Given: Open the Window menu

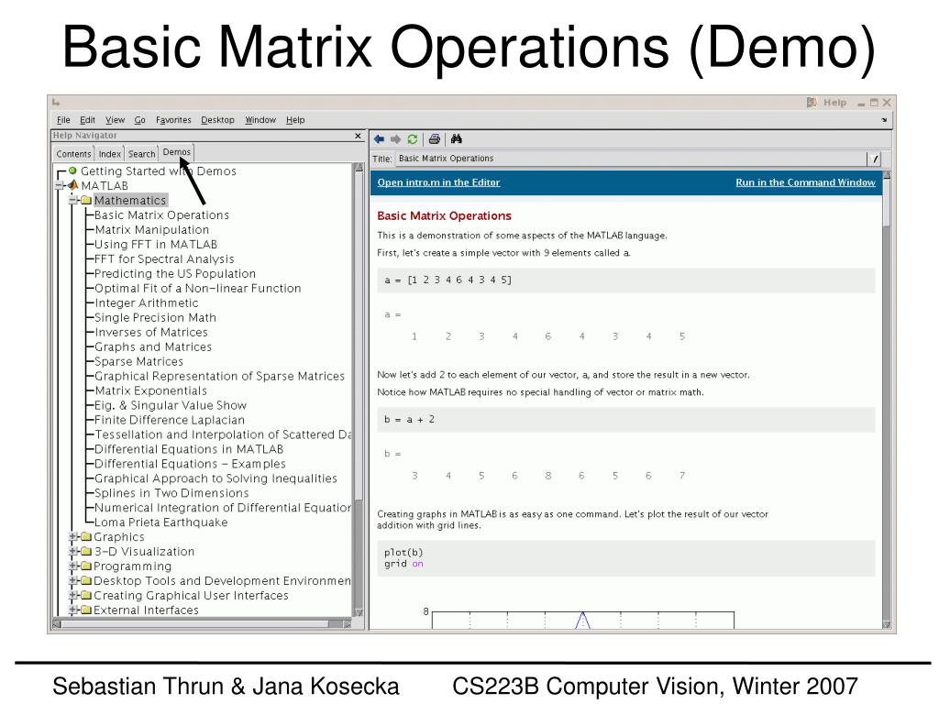Looking at the screenshot, I should pos(260,120).
